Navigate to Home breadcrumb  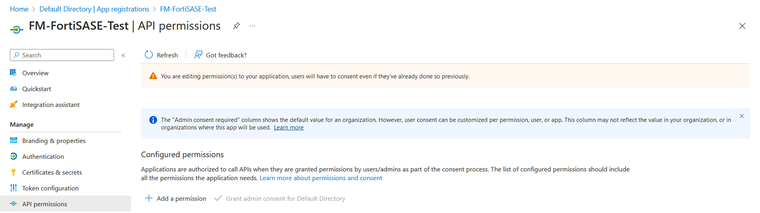[19, 9]
